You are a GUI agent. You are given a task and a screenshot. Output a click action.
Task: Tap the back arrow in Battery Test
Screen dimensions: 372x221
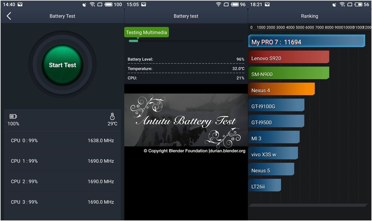[9, 16]
